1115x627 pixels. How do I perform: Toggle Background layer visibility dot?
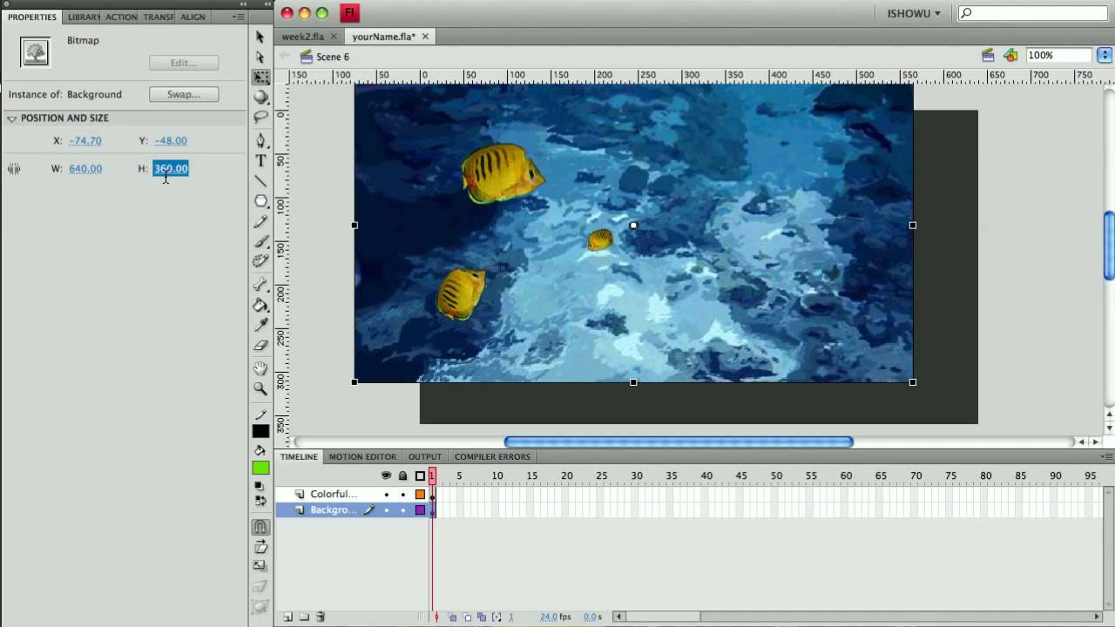[x=386, y=510]
